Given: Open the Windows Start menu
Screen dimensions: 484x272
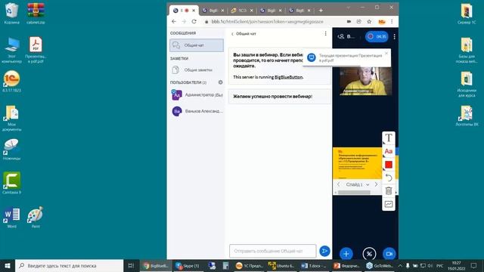Looking at the screenshot, I should pos(8,265).
